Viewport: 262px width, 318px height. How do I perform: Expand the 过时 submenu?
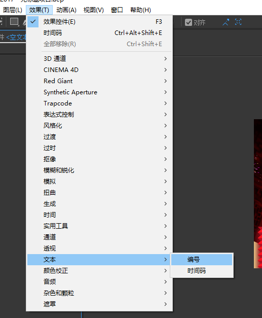[x=99, y=148]
